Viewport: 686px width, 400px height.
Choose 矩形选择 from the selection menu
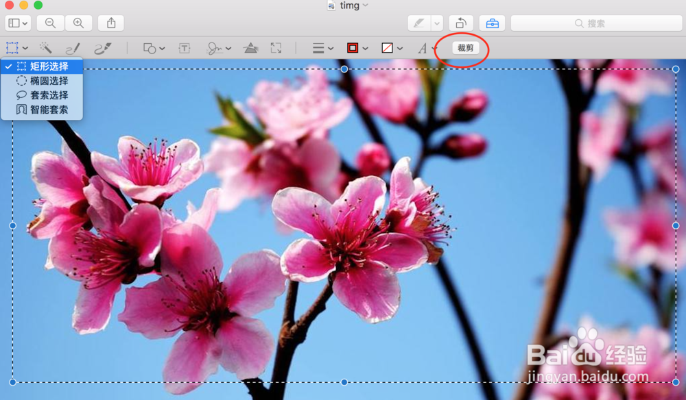pos(42,66)
